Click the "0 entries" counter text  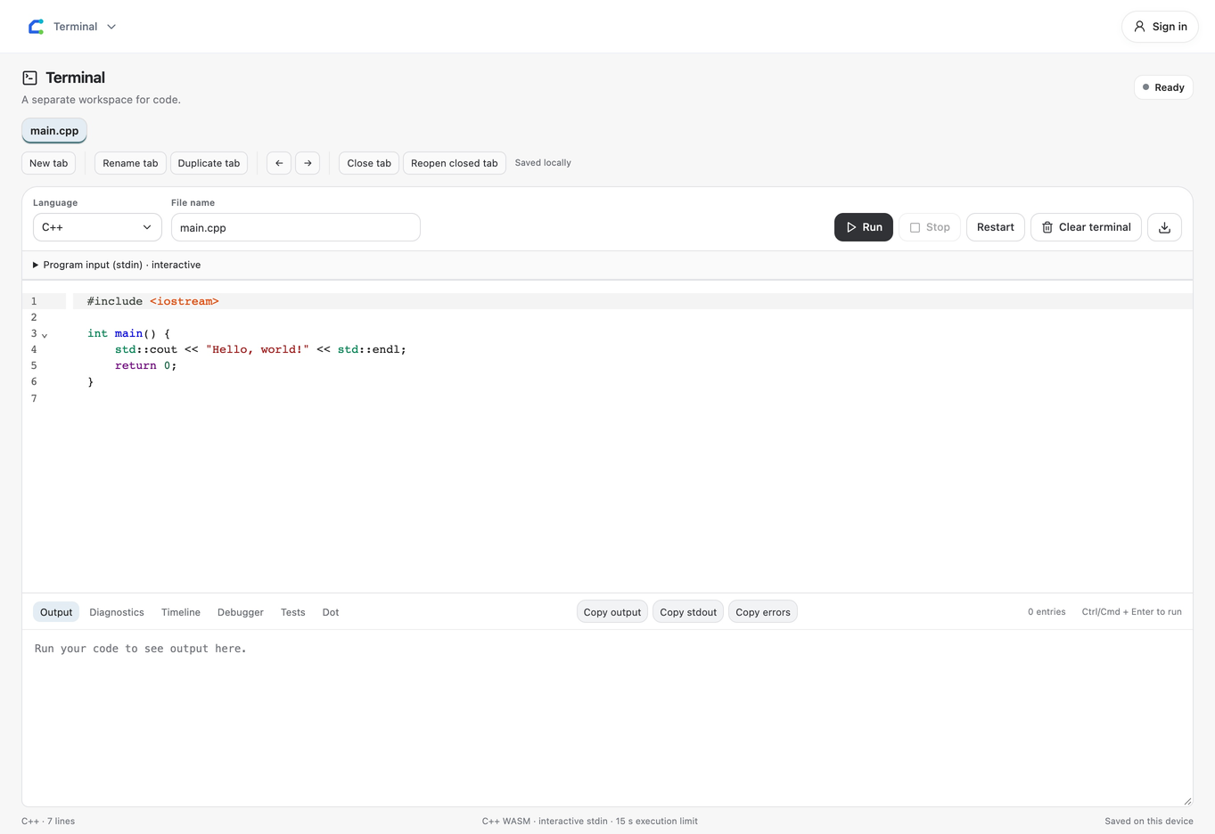pyautogui.click(x=1047, y=612)
